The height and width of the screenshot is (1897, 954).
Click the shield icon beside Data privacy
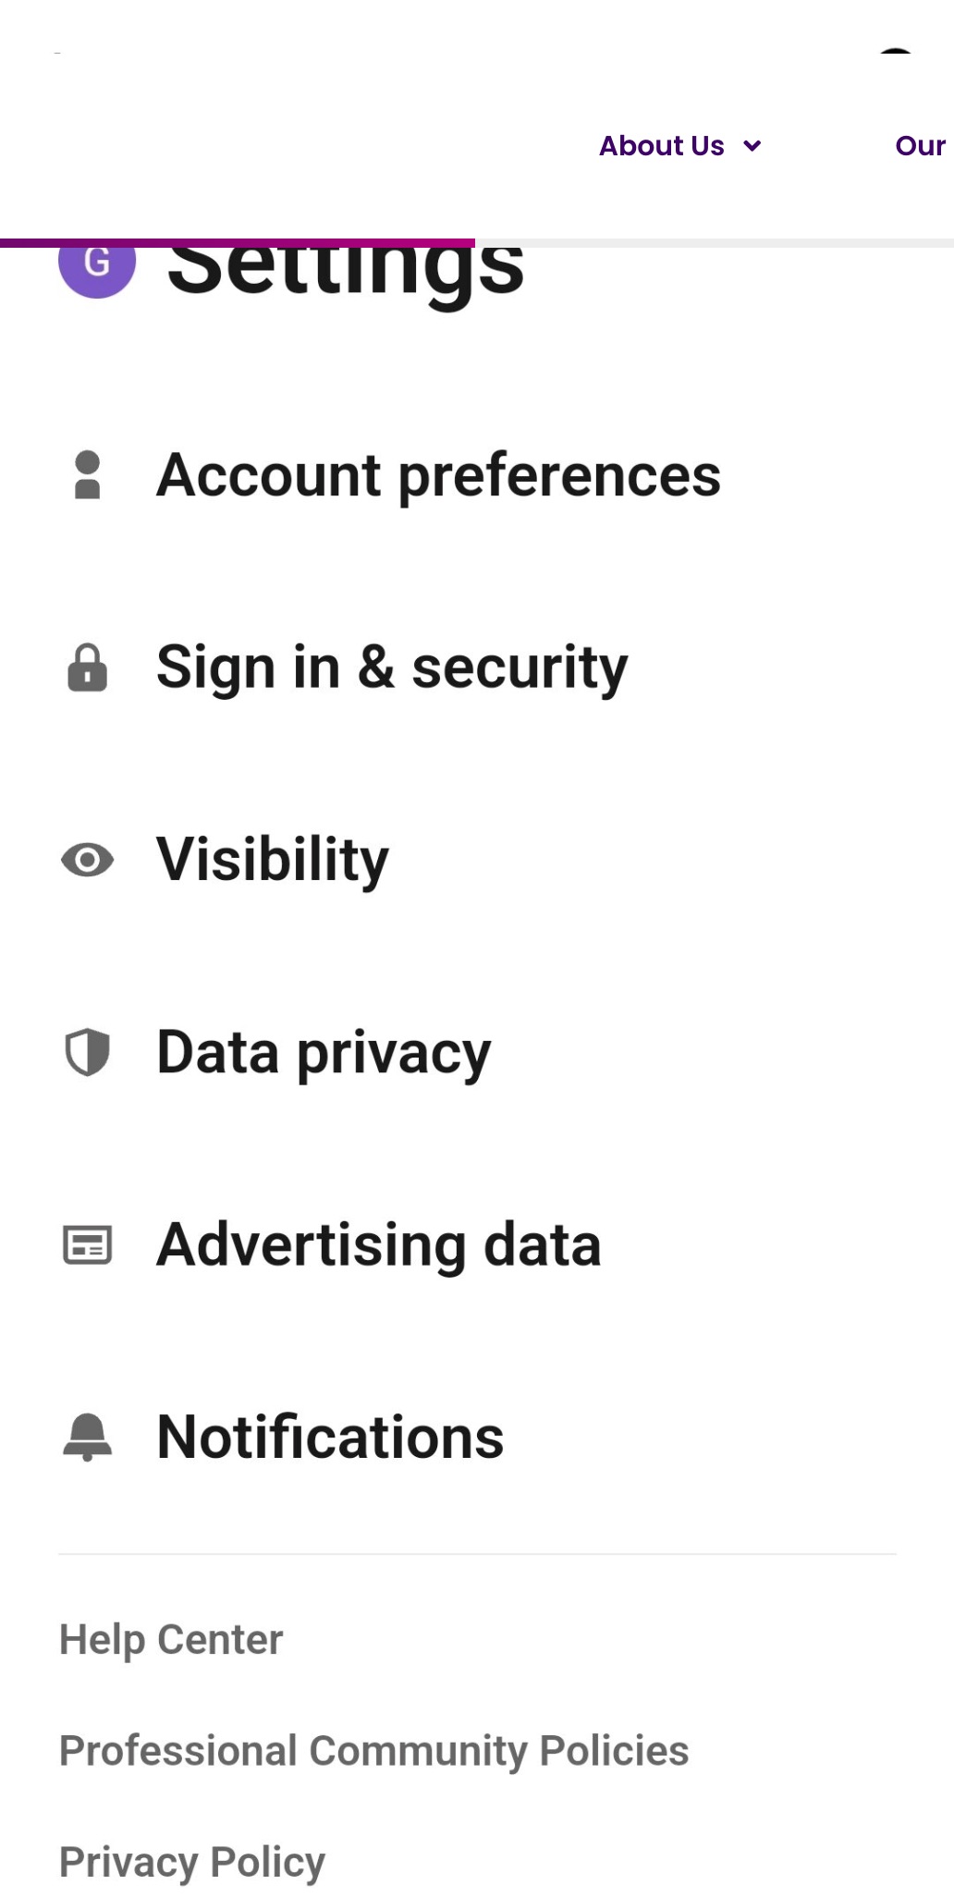(87, 1052)
